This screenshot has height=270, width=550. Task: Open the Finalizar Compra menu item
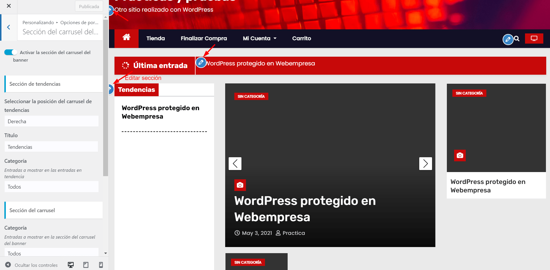[x=204, y=38]
